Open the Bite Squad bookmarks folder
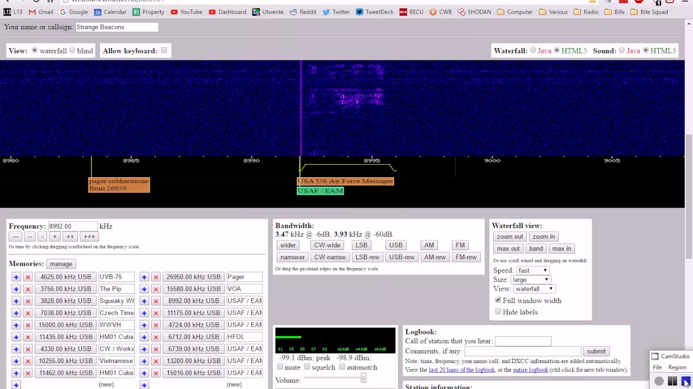The image size is (693, 389). 649,12
